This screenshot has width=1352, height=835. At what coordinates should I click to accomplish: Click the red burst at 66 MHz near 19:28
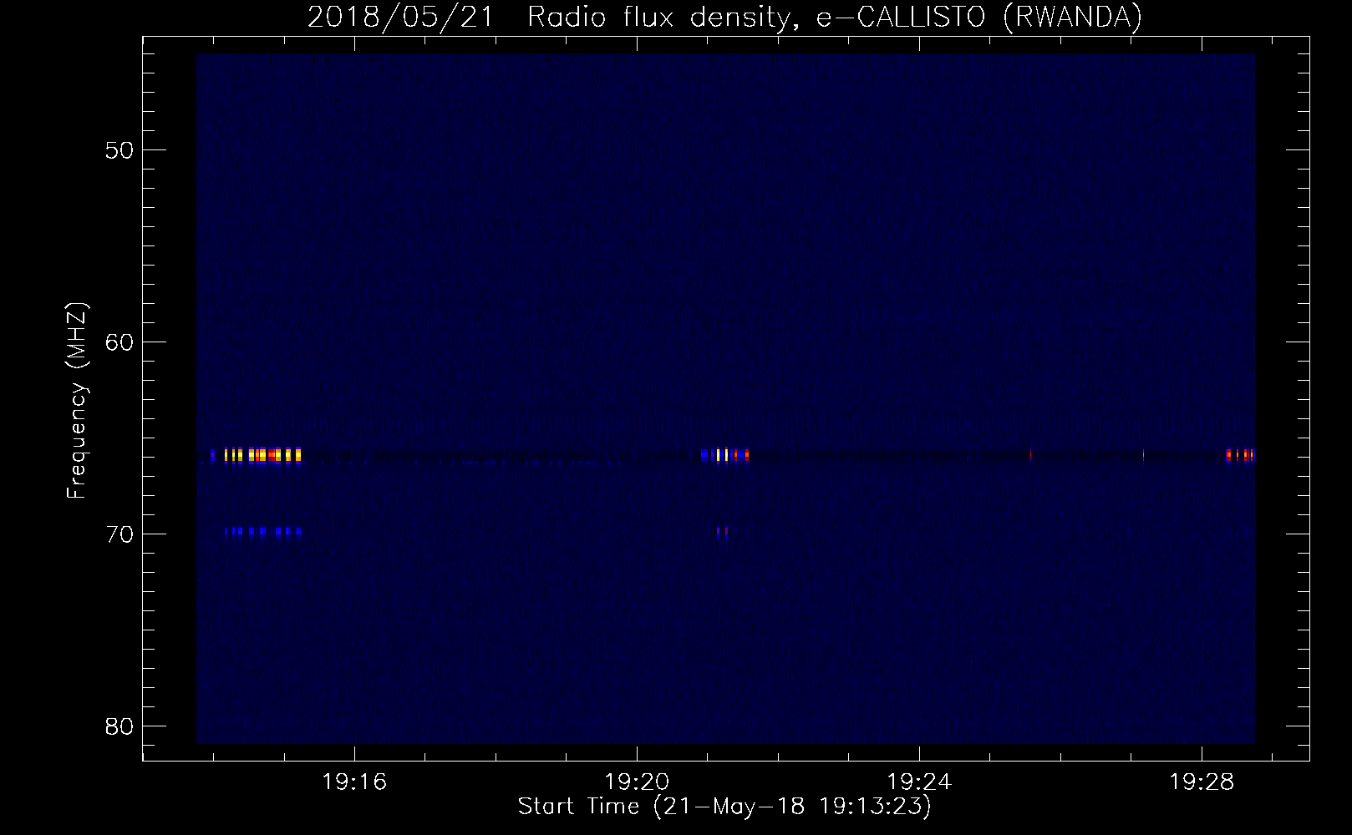(x=1240, y=455)
